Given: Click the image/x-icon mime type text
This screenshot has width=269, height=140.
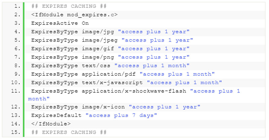Looking at the screenshot, I should tap(103, 107).
